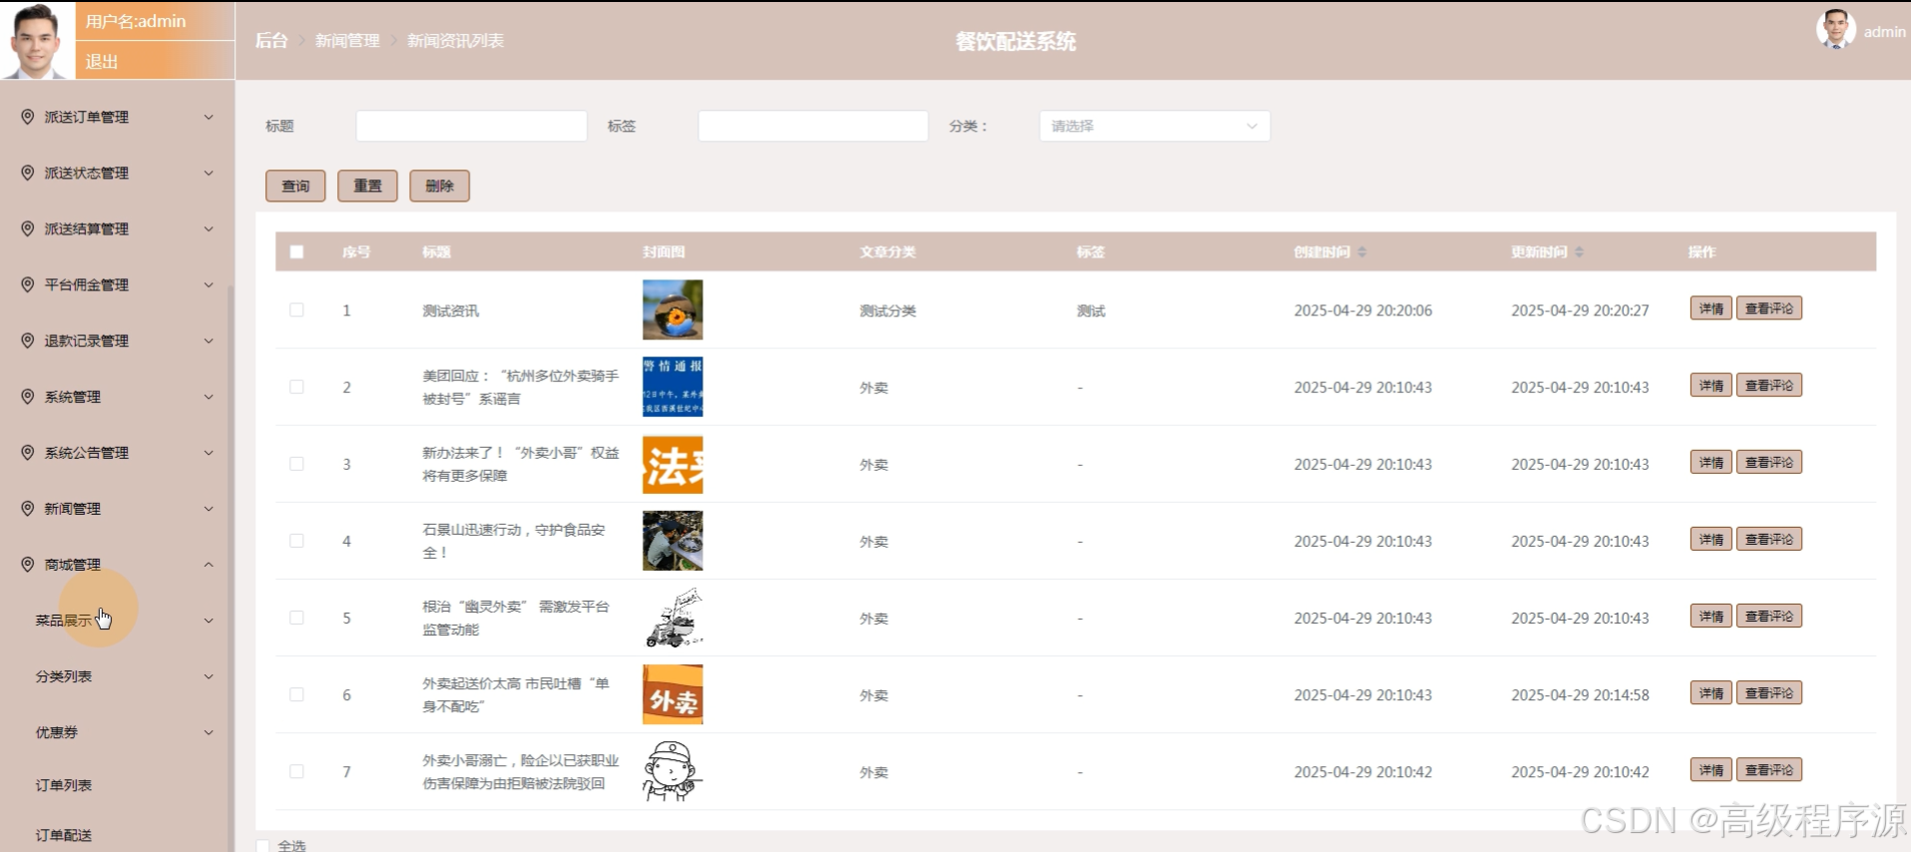The width and height of the screenshot is (1911, 852).
Task: Click the location icon beside 派送结算管理
Action: [28, 228]
